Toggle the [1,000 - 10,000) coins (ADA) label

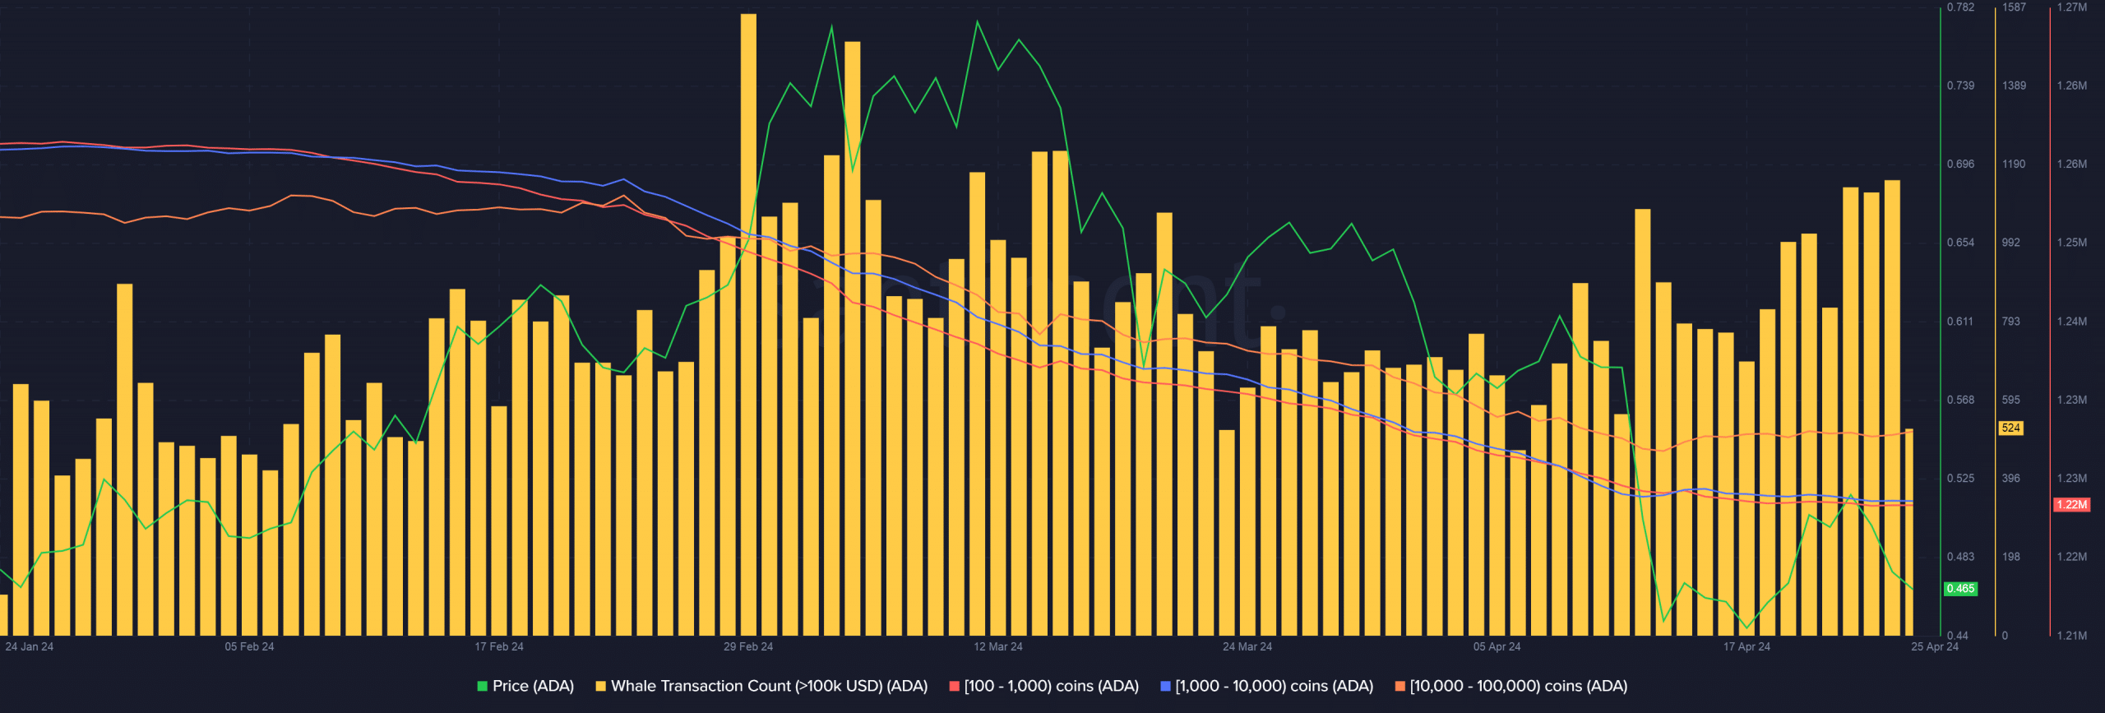click(1275, 686)
